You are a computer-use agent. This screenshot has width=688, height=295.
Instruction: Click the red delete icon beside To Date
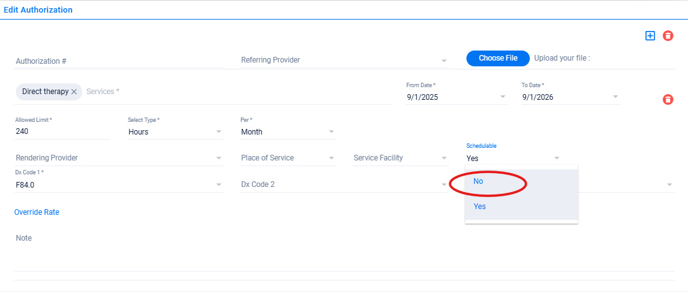668,100
